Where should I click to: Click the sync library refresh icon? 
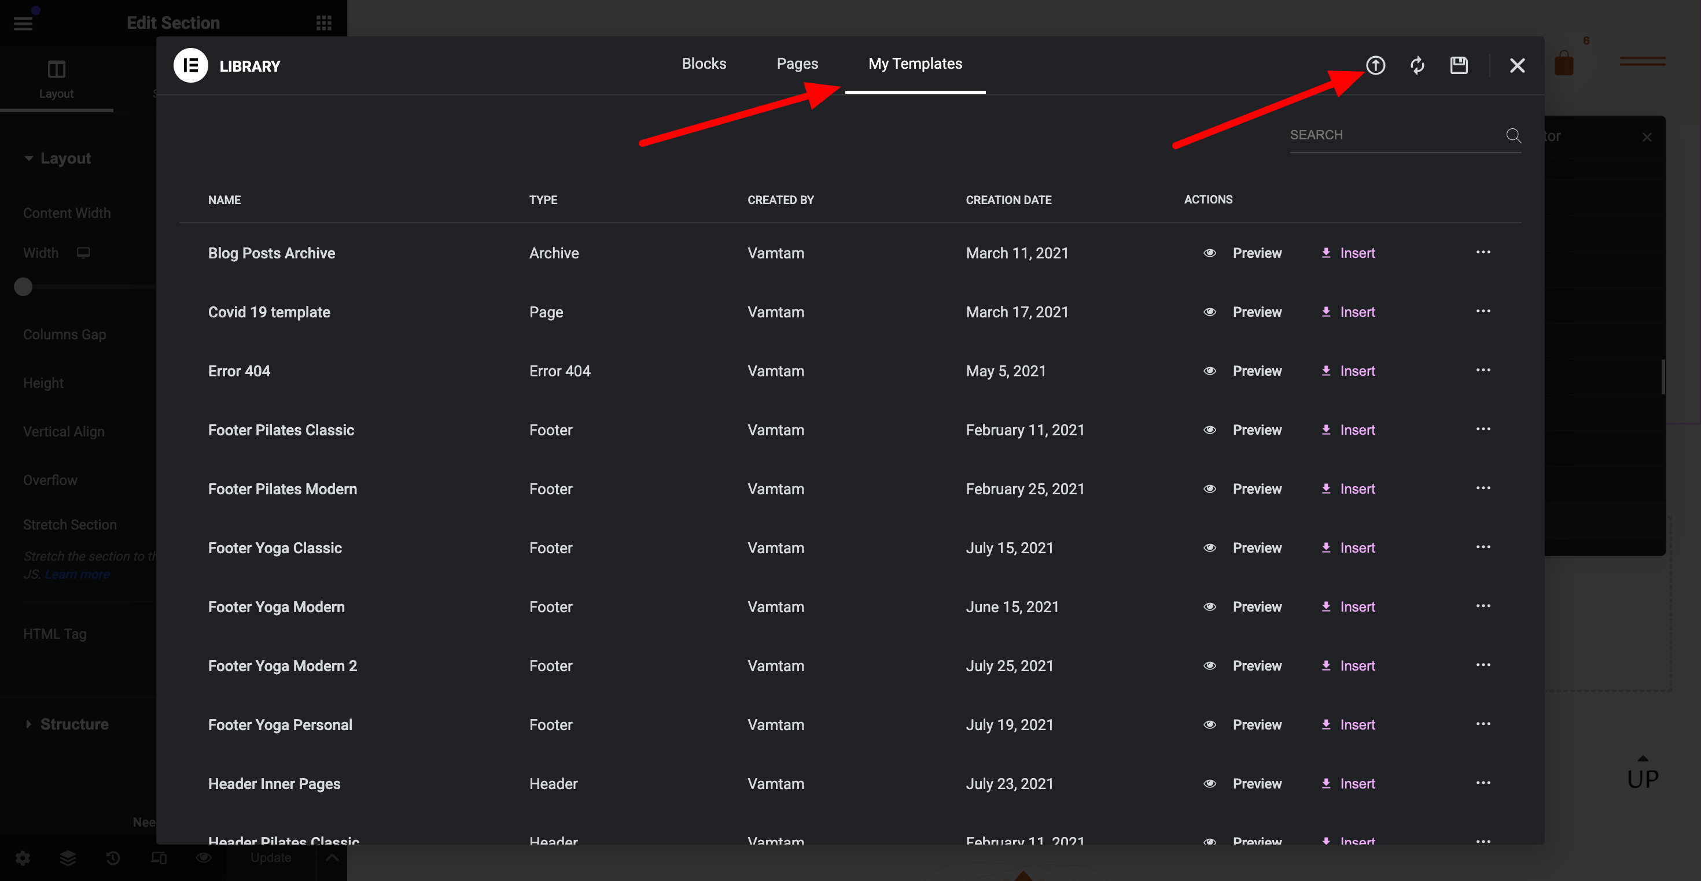[x=1417, y=65]
